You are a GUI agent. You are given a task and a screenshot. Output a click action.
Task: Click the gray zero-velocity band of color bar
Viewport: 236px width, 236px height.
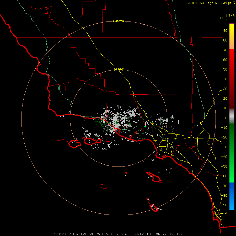click(232, 116)
